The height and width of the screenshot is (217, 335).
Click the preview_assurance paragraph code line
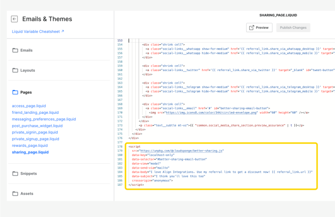222,125
